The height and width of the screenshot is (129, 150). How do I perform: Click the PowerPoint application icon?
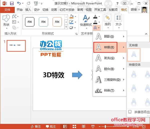tap(4, 3)
